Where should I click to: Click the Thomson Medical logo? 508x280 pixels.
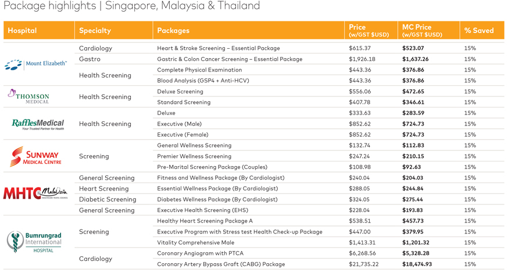click(x=29, y=96)
